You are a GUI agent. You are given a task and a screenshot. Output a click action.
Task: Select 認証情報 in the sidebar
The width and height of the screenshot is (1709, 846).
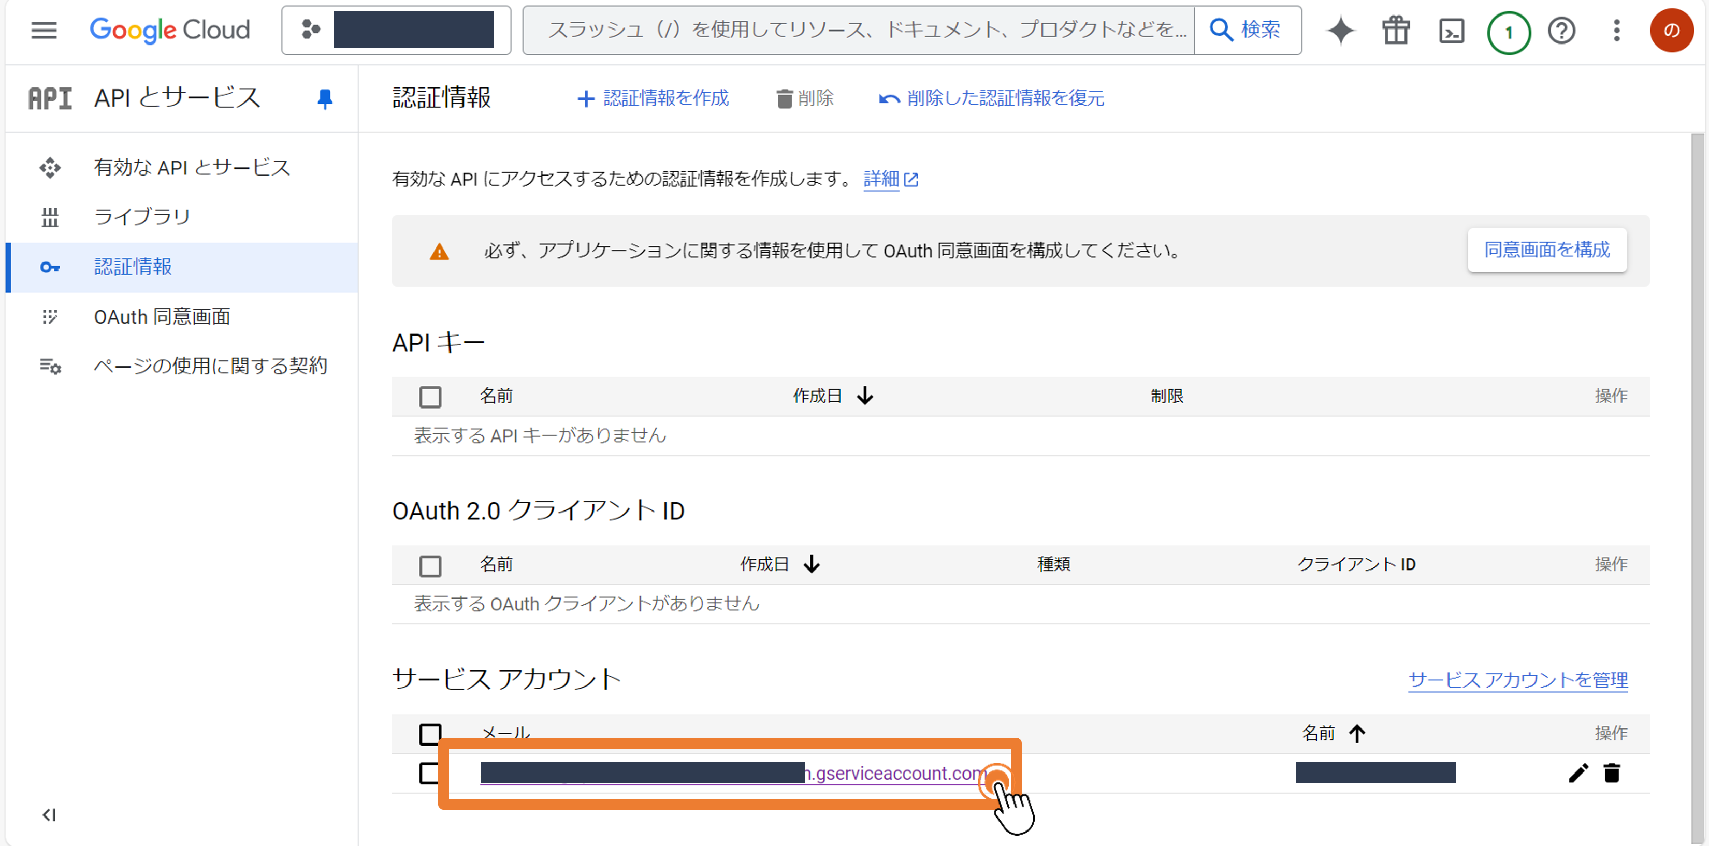[182, 267]
